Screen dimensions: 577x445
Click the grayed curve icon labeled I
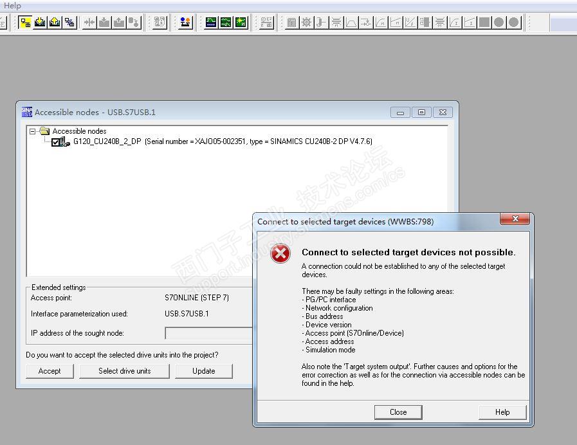(x=455, y=23)
